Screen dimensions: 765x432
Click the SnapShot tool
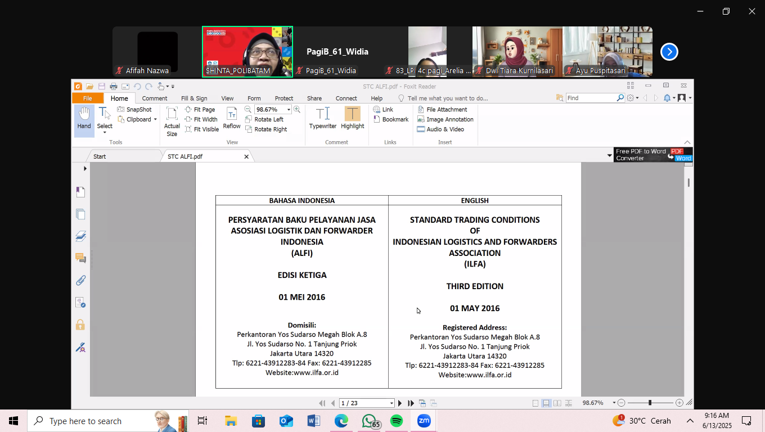point(134,110)
